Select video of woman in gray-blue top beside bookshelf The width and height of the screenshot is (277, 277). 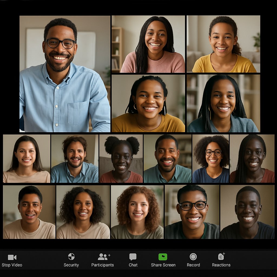click(223, 103)
